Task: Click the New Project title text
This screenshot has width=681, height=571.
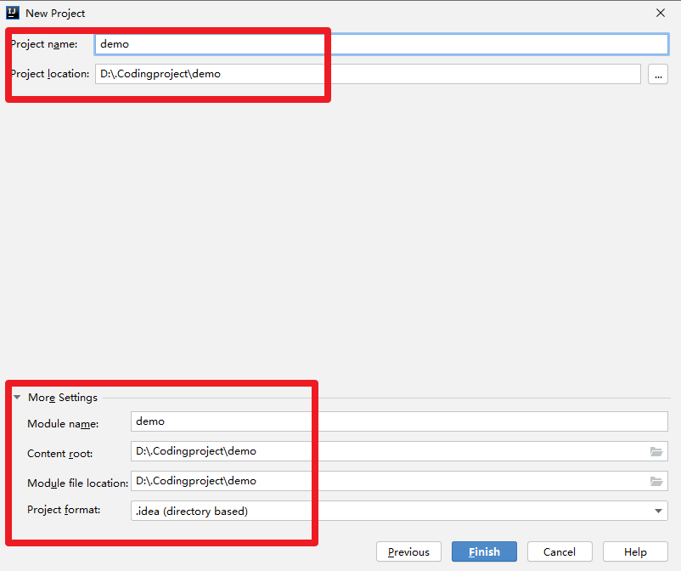Action: 55,14
